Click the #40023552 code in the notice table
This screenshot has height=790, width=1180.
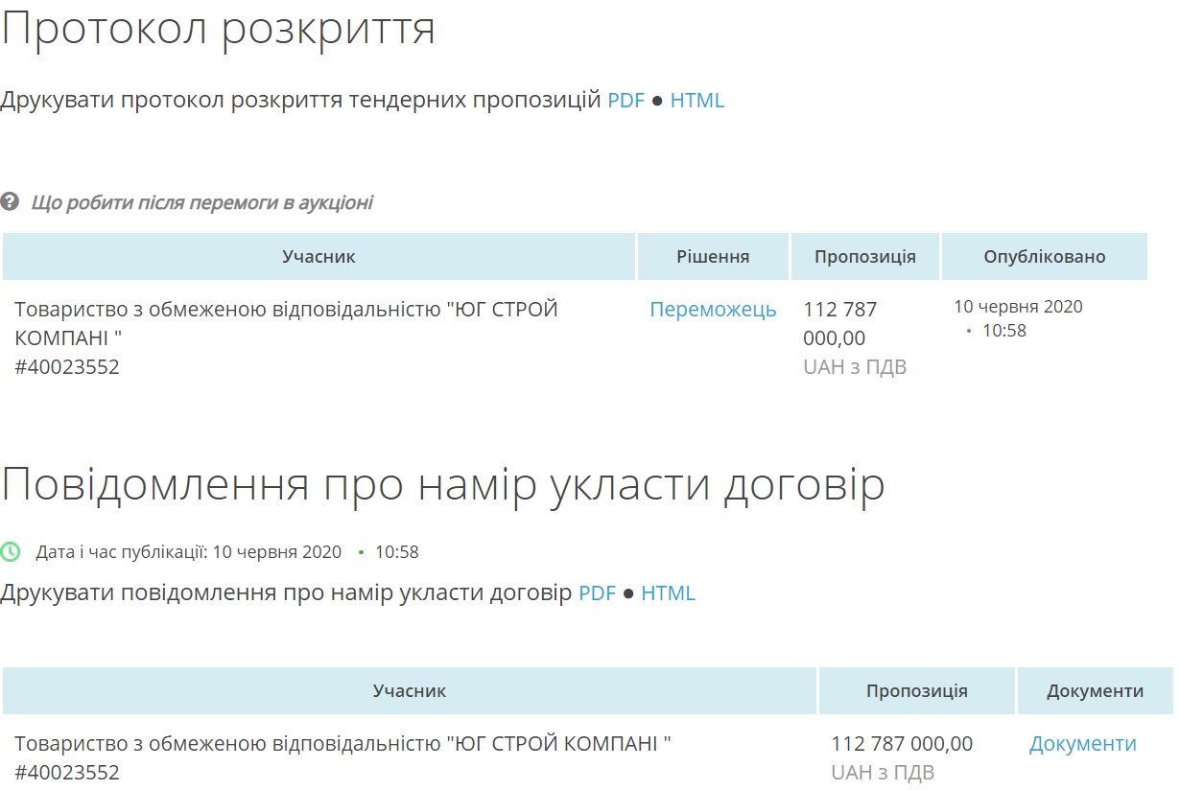(x=67, y=772)
